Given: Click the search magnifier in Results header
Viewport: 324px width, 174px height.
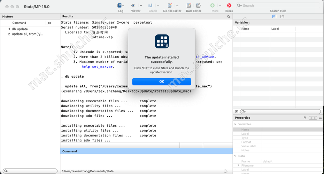Looking at the screenshot, I should [229, 17].
